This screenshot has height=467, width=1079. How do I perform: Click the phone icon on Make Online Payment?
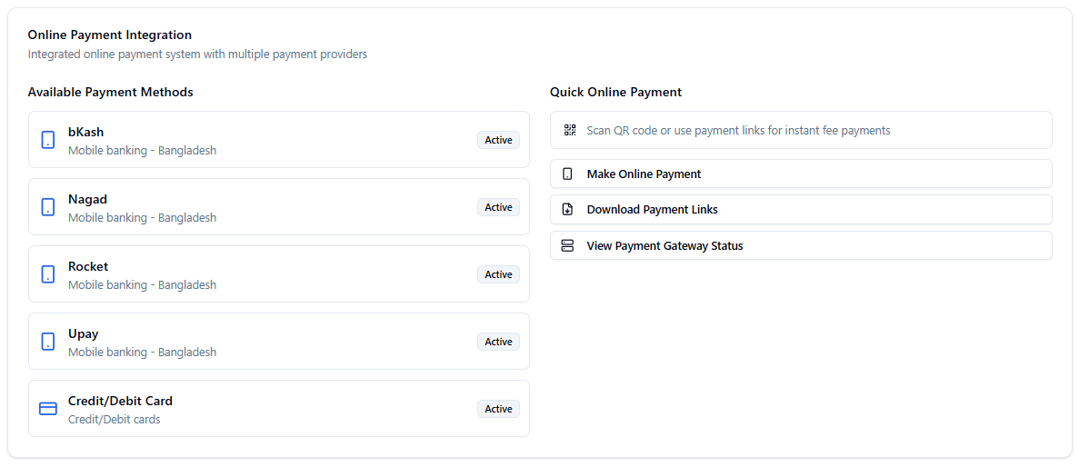point(568,174)
